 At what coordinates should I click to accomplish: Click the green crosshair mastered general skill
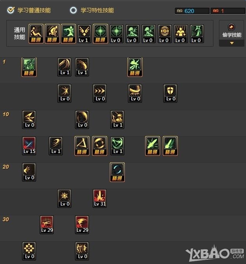click(x=100, y=34)
